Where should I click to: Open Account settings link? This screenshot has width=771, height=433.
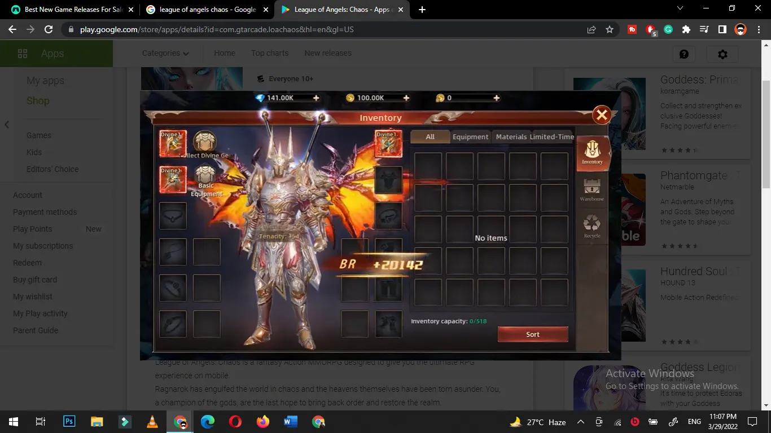point(28,195)
